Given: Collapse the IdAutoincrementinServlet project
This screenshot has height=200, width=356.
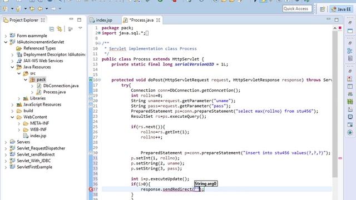Looking at the screenshot, I should click(6, 42).
